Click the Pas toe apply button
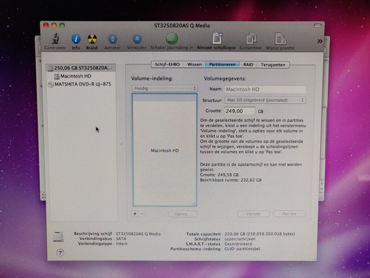 (x=289, y=214)
